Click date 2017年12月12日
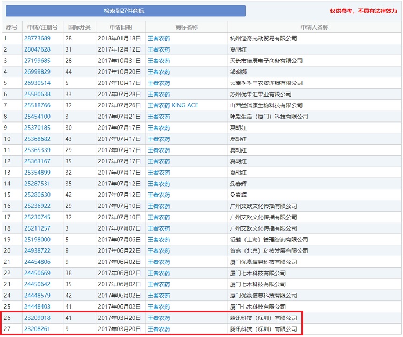 (x=119, y=49)
